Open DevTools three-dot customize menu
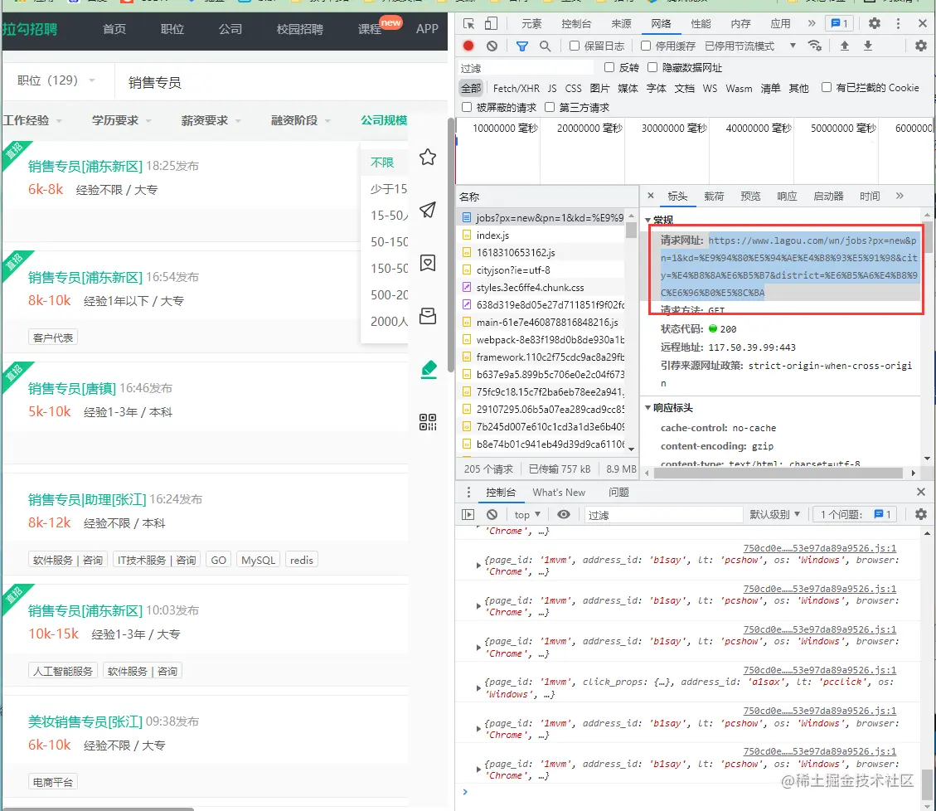The width and height of the screenshot is (936, 811). click(x=898, y=23)
